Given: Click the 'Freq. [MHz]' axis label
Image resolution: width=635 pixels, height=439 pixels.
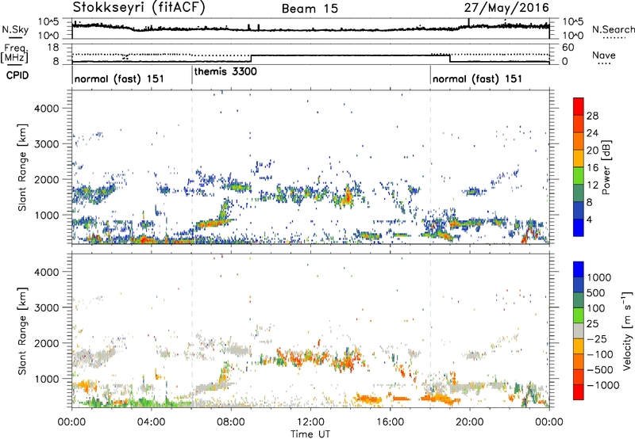Looking at the screenshot, I should coord(14,53).
